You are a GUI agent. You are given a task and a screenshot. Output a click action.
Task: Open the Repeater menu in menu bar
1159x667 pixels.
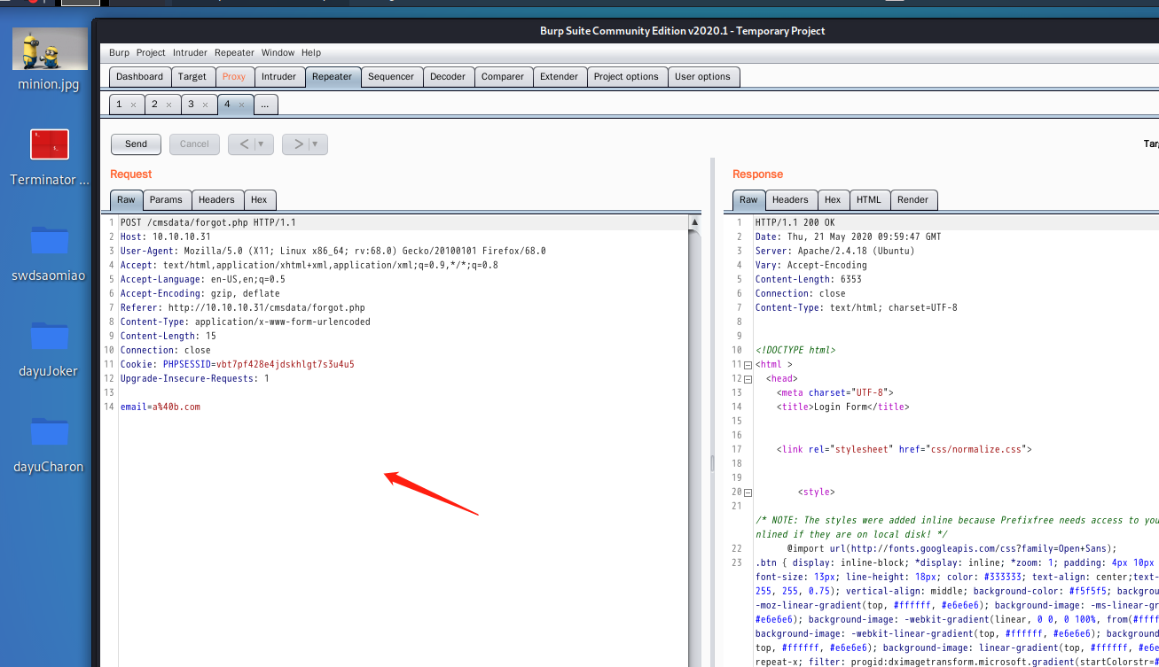234,52
